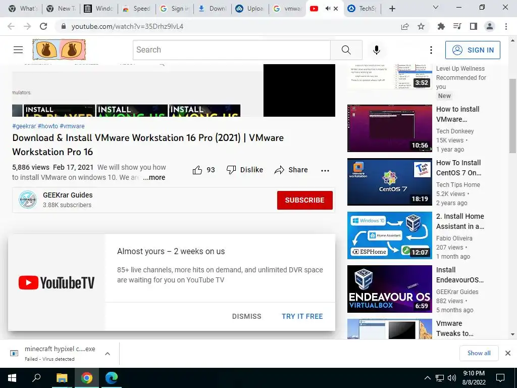Show hidden system tray icons
This screenshot has height=388, width=517.
(427, 378)
